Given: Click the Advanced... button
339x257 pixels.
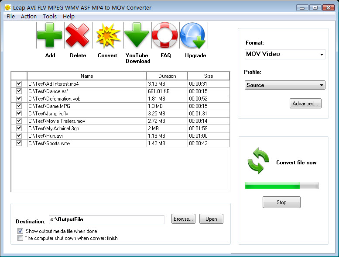Looking at the screenshot, I should point(305,104).
